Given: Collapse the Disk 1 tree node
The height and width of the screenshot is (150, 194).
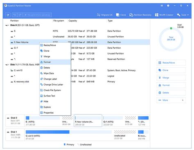Looking at the screenshot, I should click(7, 65).
